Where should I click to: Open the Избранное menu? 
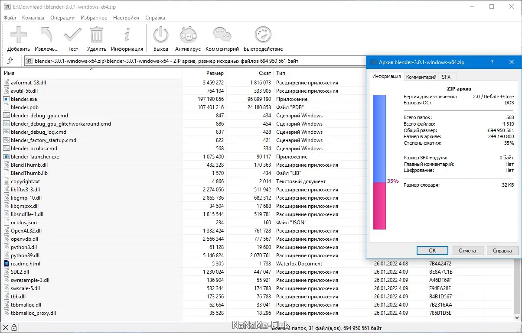point(94,18)
